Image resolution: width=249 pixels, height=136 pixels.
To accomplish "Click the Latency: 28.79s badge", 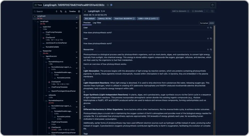I will click(x=104, y=19).
